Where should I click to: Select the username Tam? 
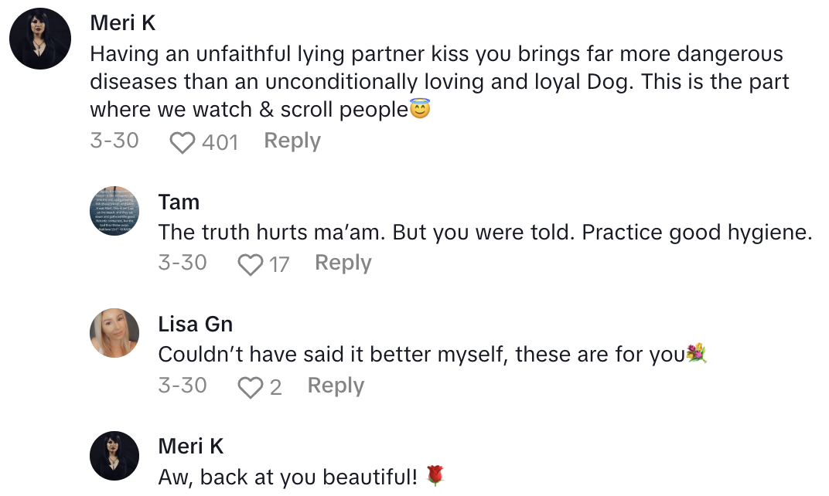point(179,202)
